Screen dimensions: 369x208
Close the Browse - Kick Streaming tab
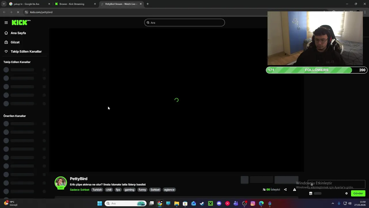point(95,4)
